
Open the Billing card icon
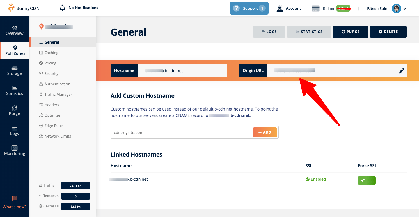[x=316, y=8]
